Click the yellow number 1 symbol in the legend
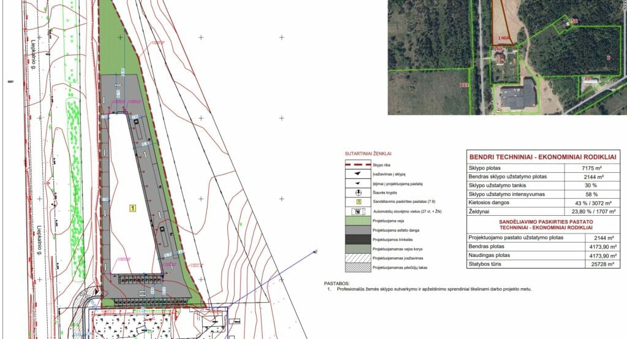The height and width of the screenshot is (339, 627). point(358,202)
